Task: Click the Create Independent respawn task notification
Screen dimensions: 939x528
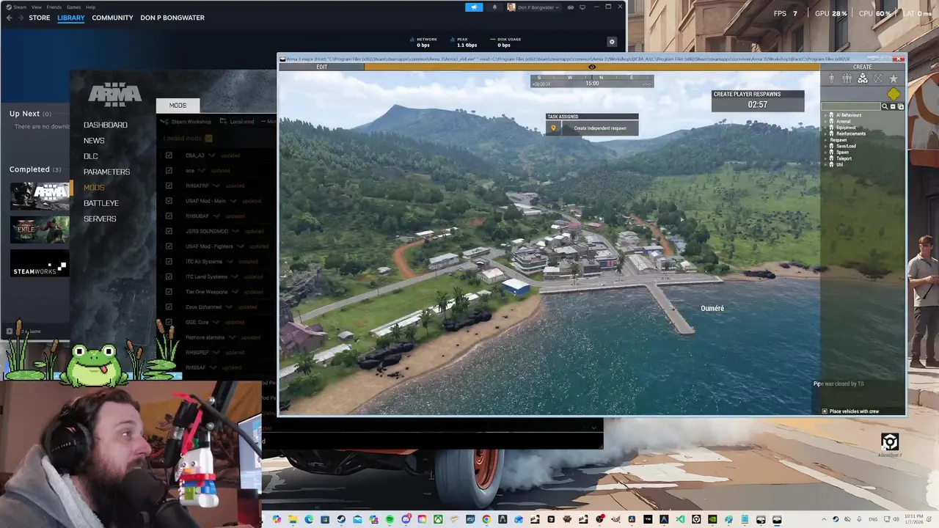Action: (592, 128)
